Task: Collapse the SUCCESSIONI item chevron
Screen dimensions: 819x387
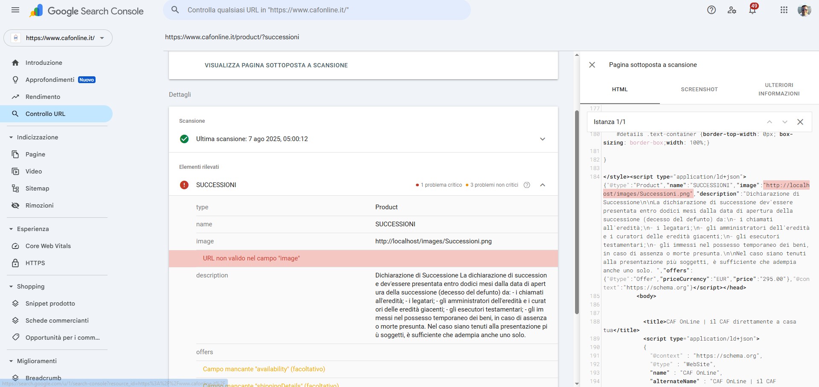Action: [543, 185]
